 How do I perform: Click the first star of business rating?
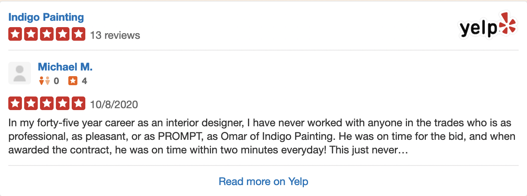(x=15, y=34)
